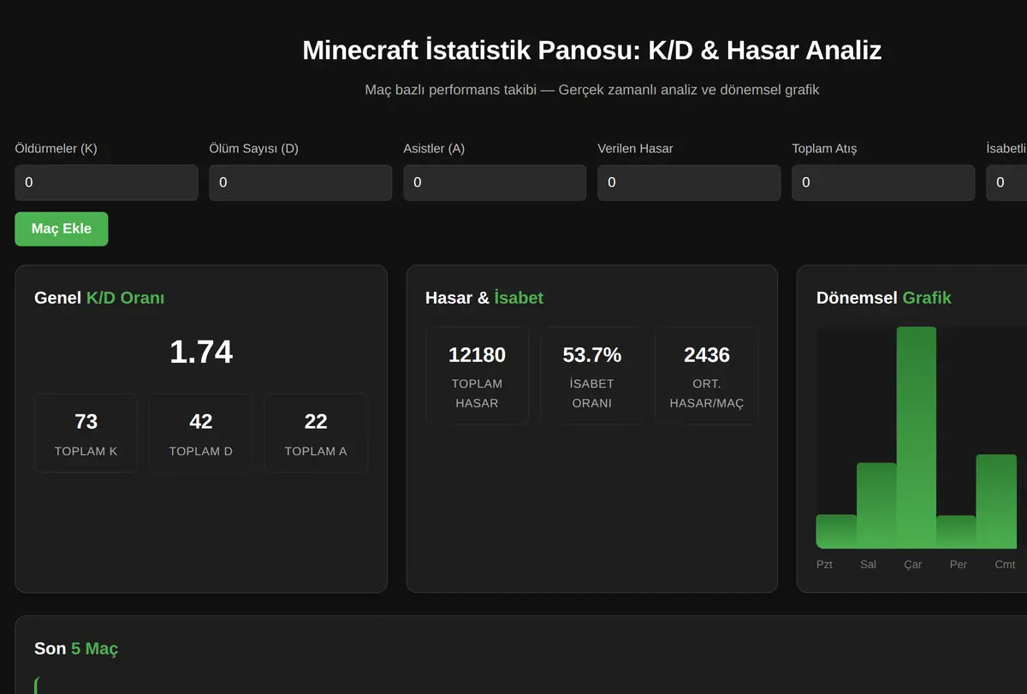Focus the Ölüm Sayısı (D) input
Image resolution: width=1027 pixels, height=694 pixels.
(300, 182)
